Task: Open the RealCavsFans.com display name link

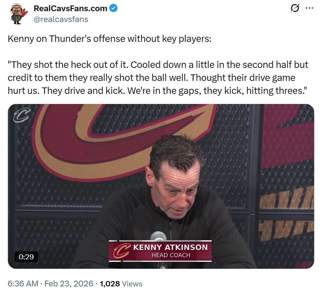Action: [70, 8]
